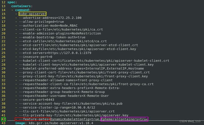The image size is (204, 125).
Task: Click --authorization-mode=Node,RBAC line
Action: point(48,26)
